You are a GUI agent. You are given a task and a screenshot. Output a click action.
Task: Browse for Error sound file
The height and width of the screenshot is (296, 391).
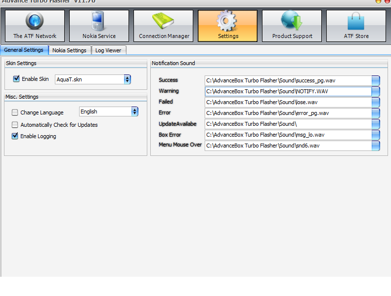pyautogui.click(x=376, y=113)
